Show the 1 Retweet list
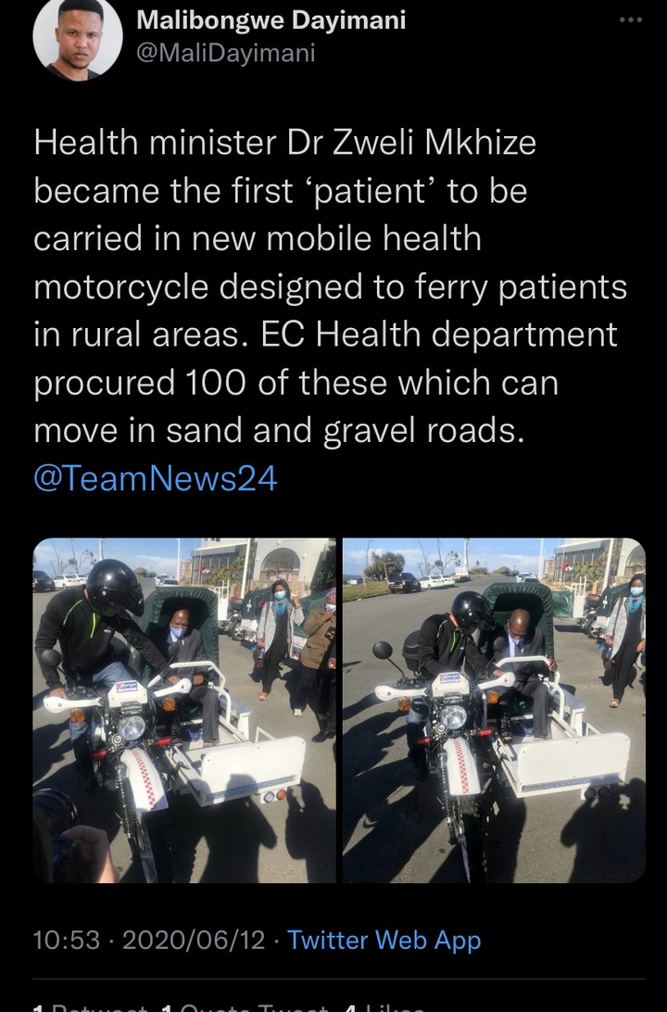 [x=90, y=1006]
